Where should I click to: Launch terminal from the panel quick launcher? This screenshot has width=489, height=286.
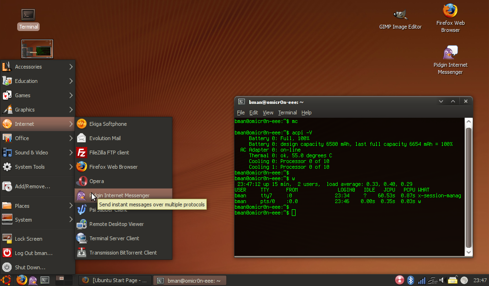coord(45,280)
